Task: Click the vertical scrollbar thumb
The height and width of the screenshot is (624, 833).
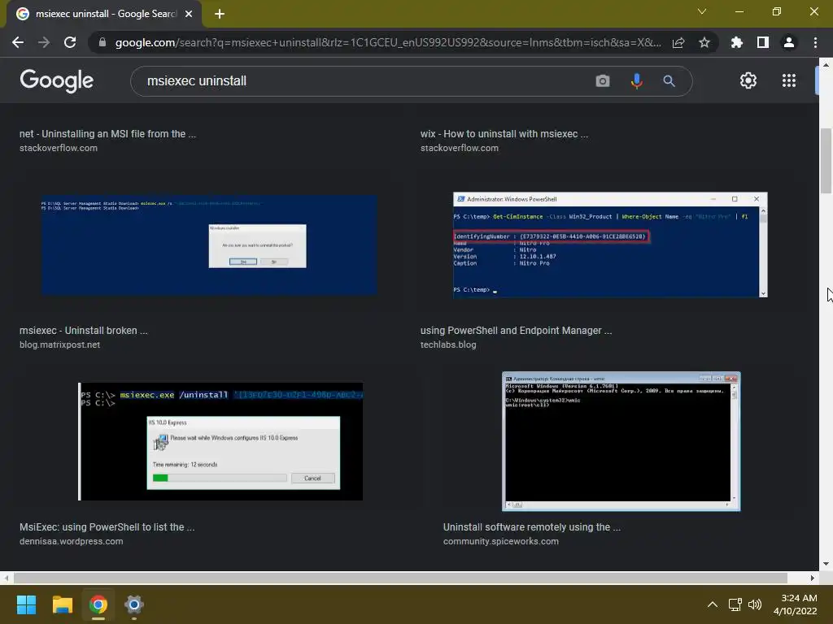Action: (826, 162)
